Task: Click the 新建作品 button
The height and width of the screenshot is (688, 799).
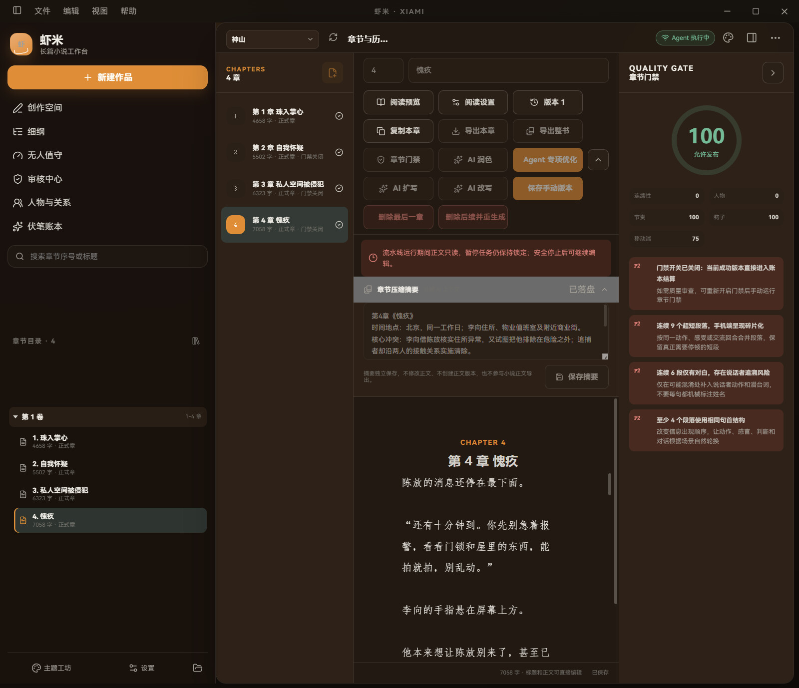Action: (x=107, y=77)
